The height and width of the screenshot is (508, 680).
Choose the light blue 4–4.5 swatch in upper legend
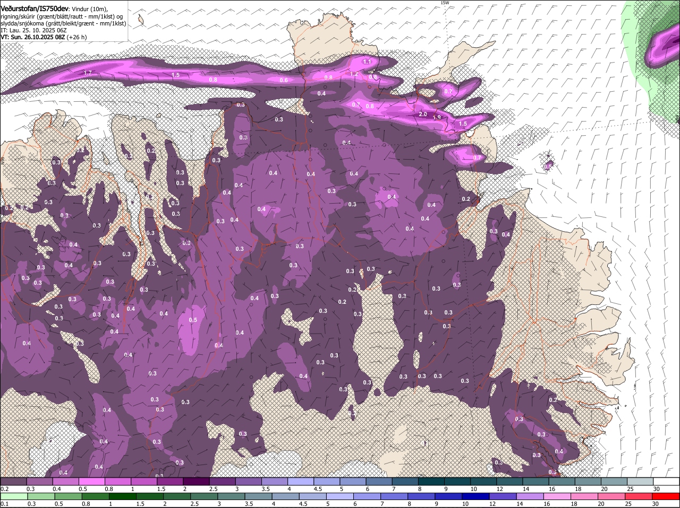(x=300, y=481)
